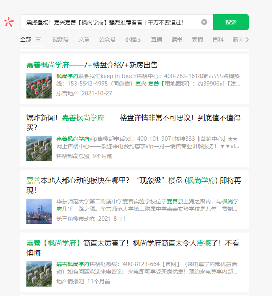Switch to the 直播 tab
This screenshot has height=296, width=272.
[x=156, y=39]
